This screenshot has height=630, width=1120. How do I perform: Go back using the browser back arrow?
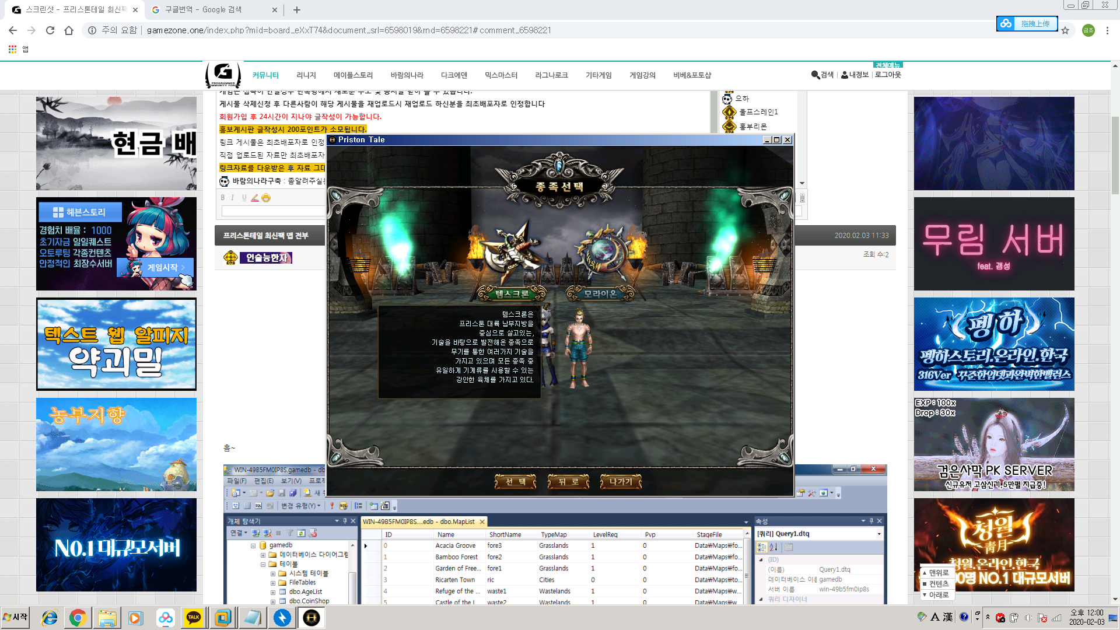(13, 30)
